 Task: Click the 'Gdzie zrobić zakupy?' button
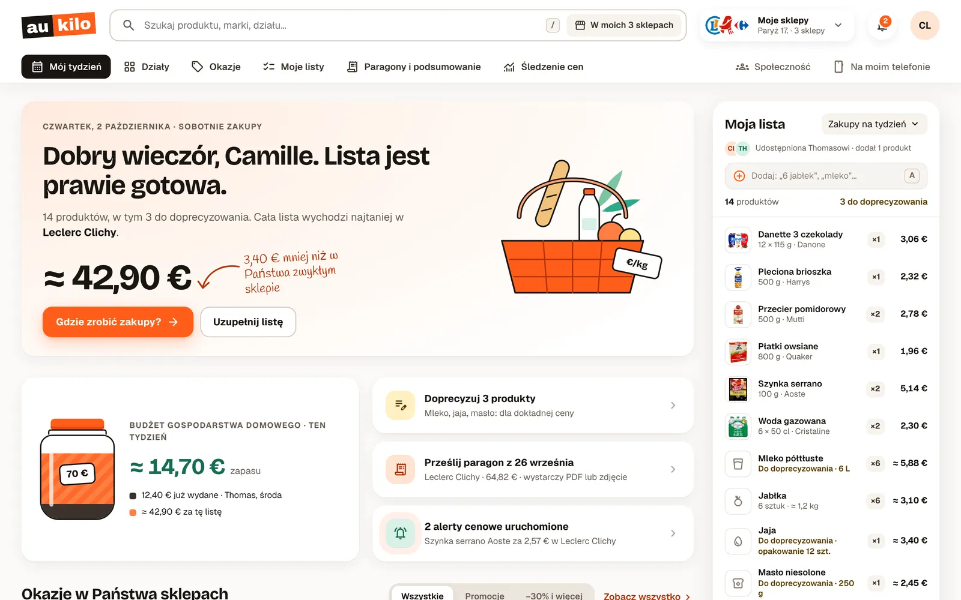(118, 322)
